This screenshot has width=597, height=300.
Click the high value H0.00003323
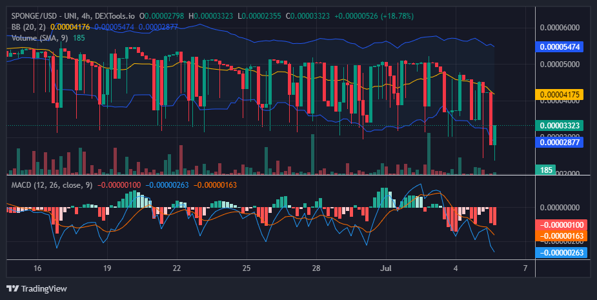[211, 16]
